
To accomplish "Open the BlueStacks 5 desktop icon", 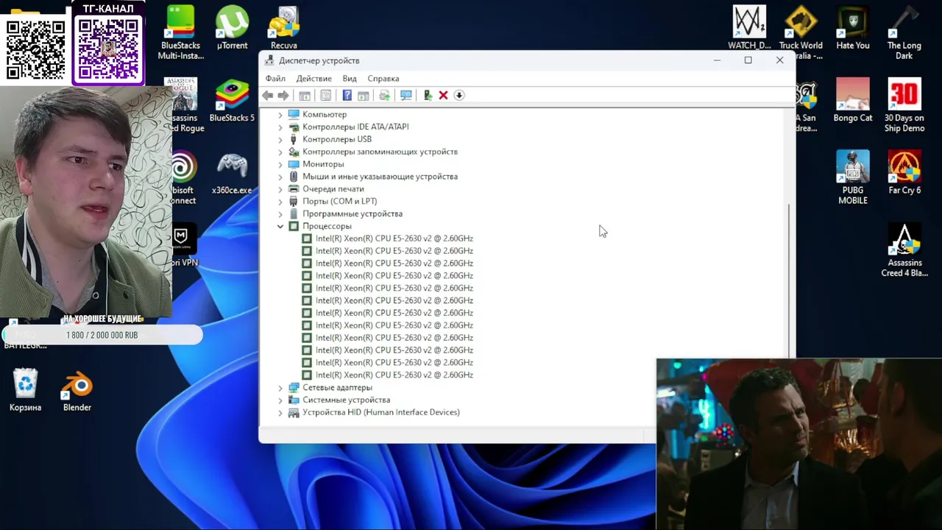I will click(x=232, y=101).
